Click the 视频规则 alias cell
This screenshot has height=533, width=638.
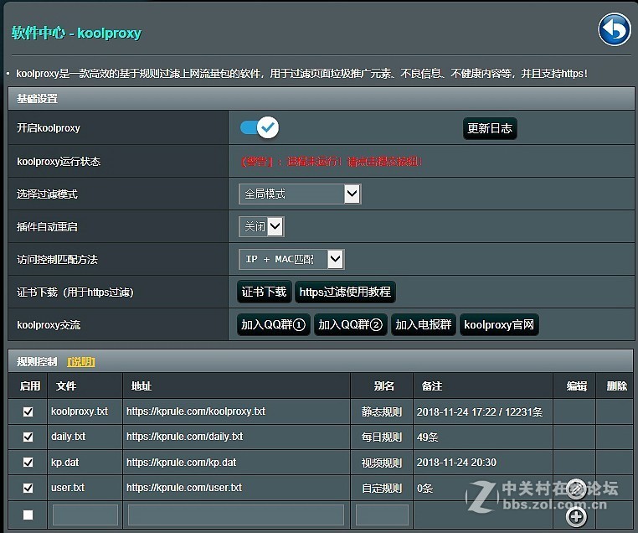[x=382, y=463]
